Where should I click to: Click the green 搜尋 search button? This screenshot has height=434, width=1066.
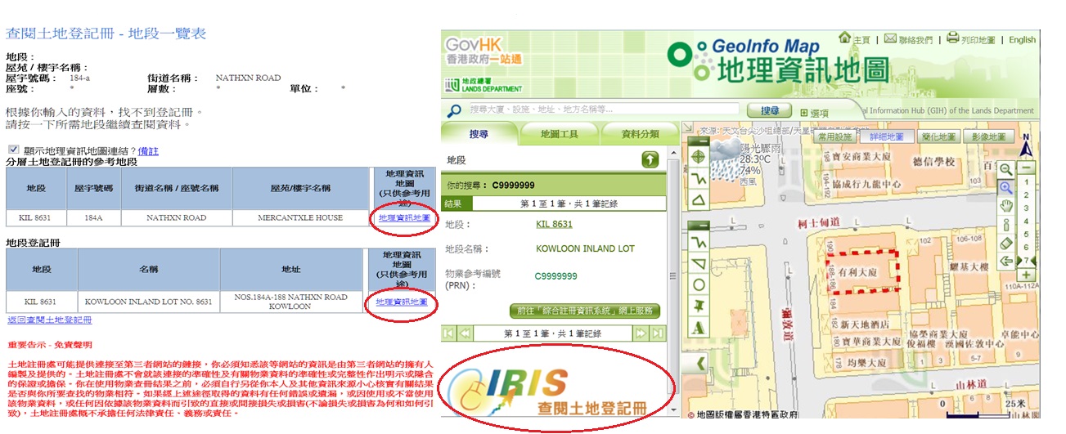(x=771, y=110)
